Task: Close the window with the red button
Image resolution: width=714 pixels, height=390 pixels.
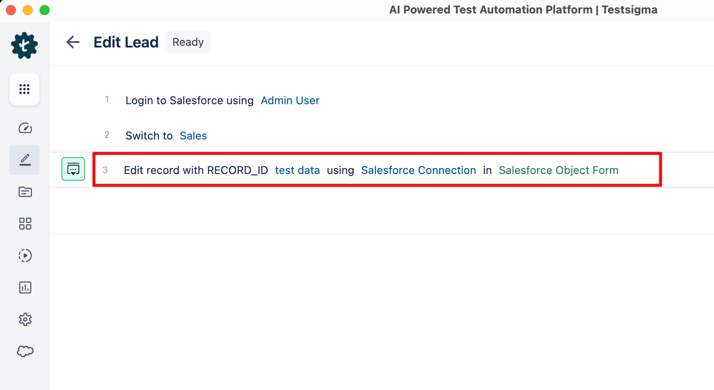Action: point(11,10)
